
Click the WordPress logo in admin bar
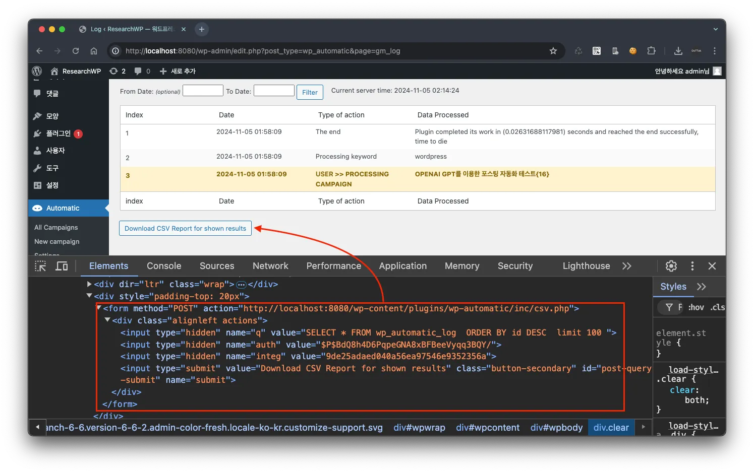(x=37, y=71)
